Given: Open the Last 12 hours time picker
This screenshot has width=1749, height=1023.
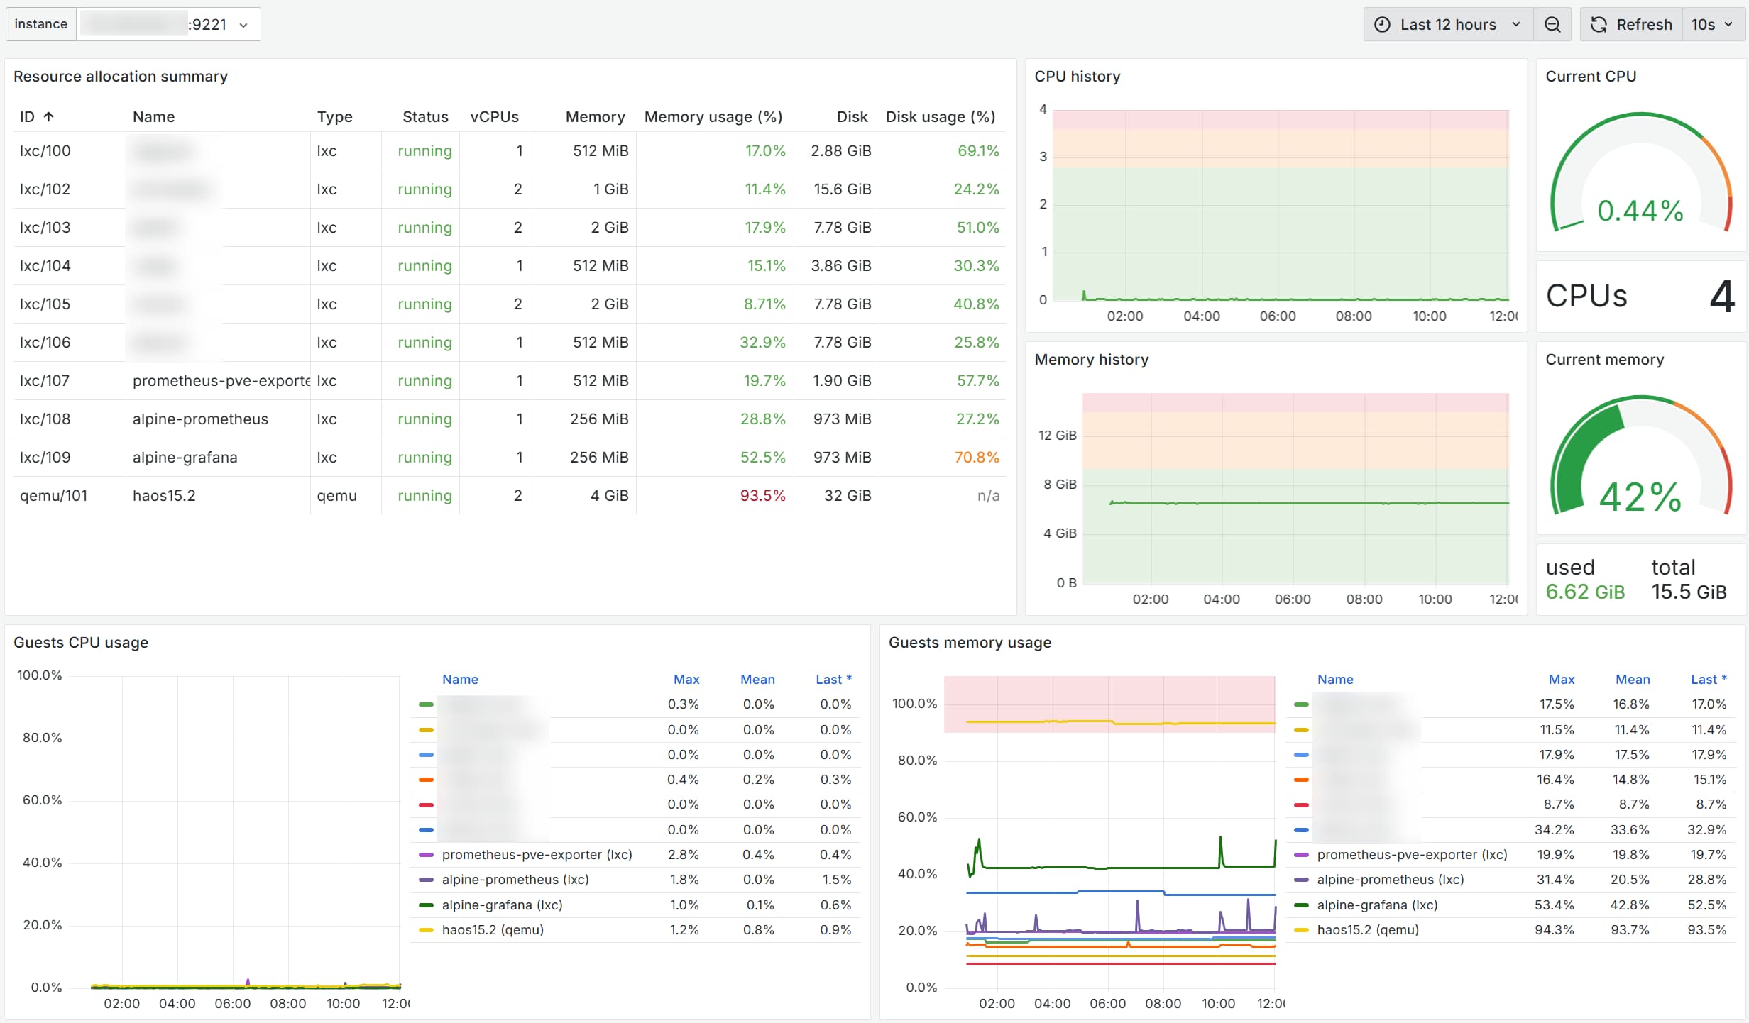Looking at the screenshot, I should coord(1448,25).
